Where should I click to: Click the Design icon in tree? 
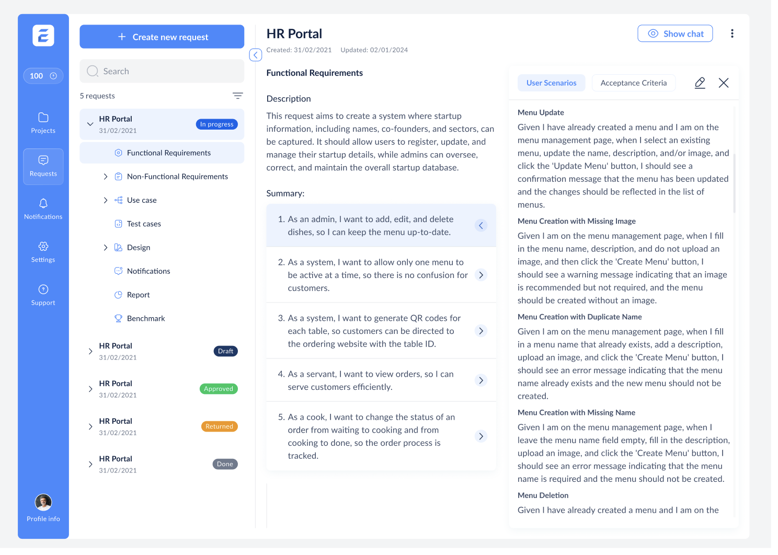click(119, 248)
